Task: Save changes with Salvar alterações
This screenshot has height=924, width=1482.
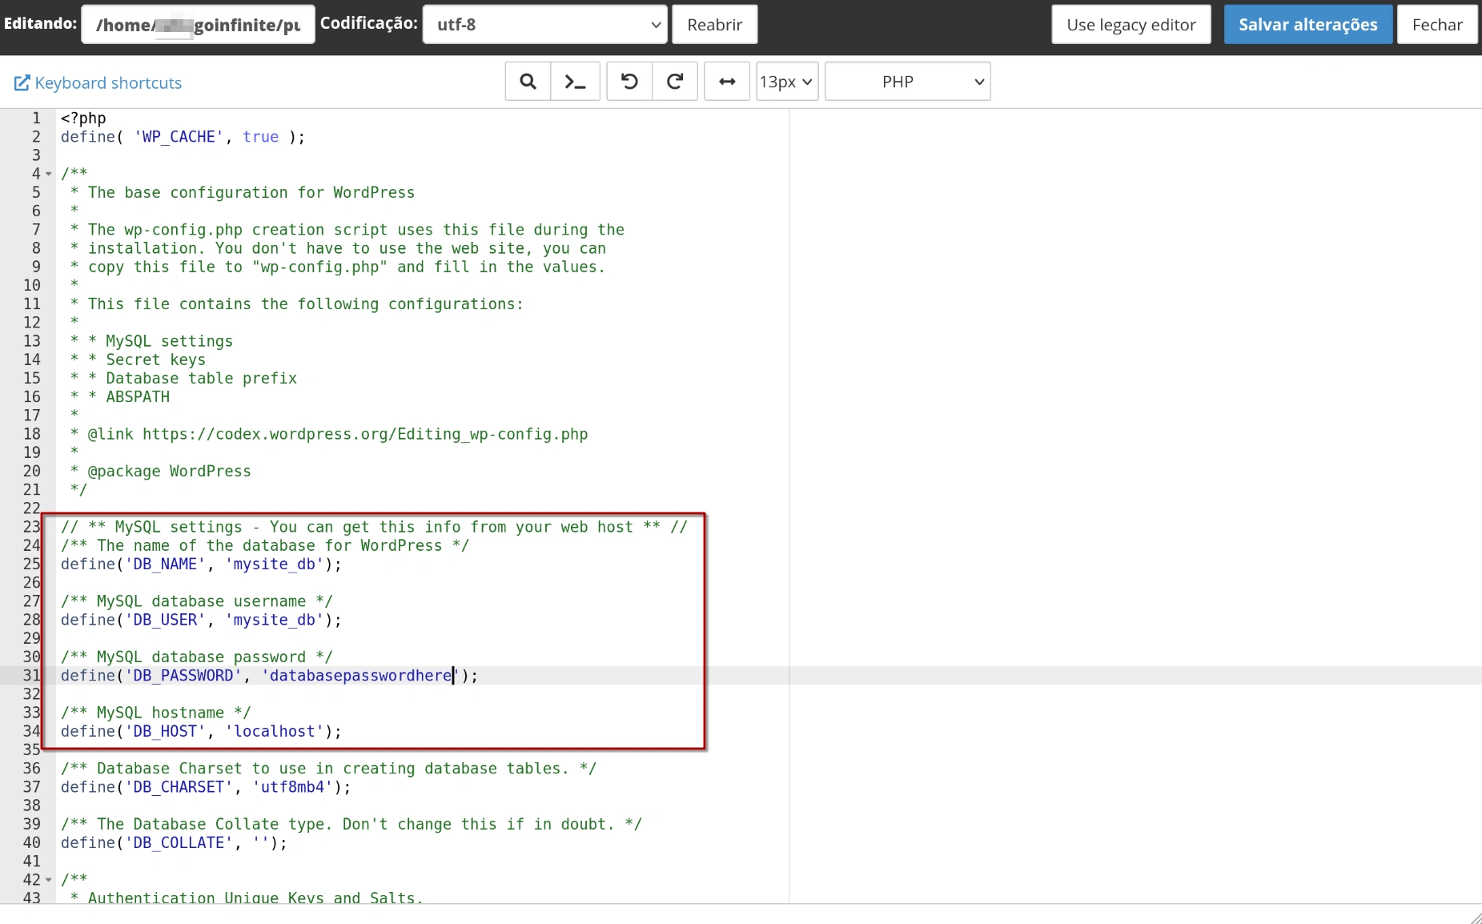Action: tap(1307, 24)
